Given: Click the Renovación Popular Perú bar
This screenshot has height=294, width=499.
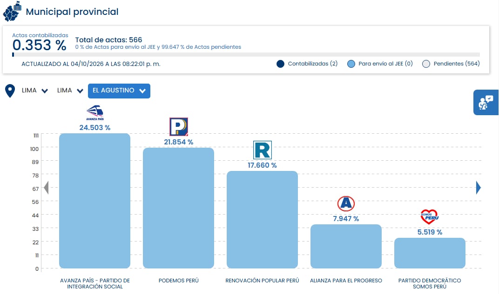Looking at the screenshot, I should click(x=262, y=220).
